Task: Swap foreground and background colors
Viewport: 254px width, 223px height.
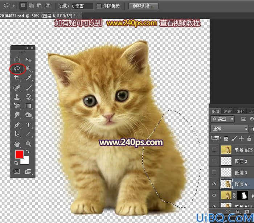Action: 28,152
